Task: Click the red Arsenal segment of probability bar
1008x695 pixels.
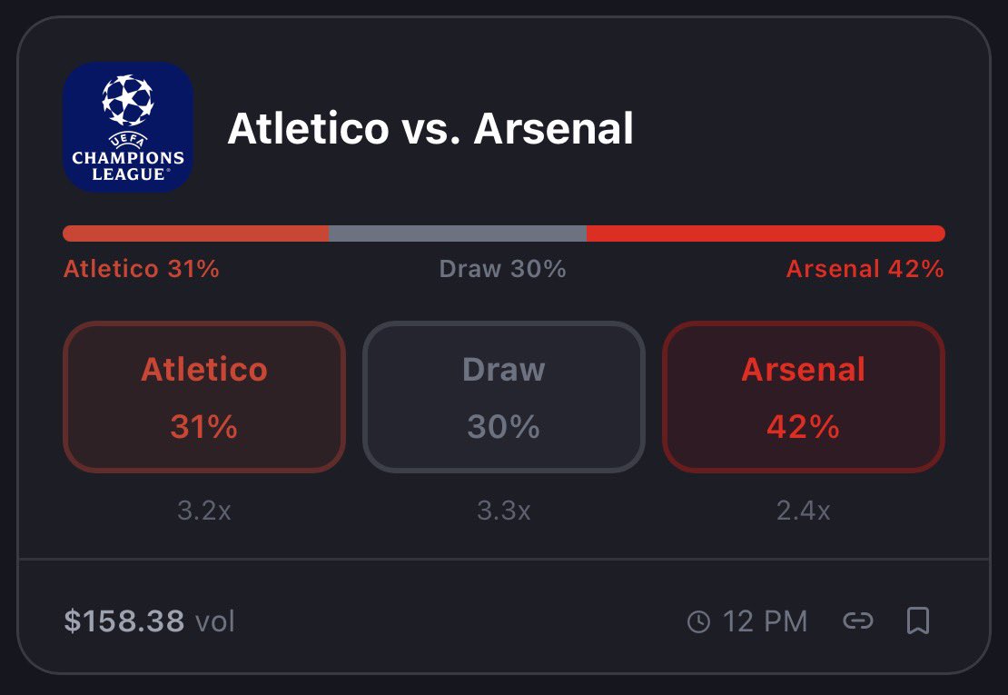Action: pos(766,233)
